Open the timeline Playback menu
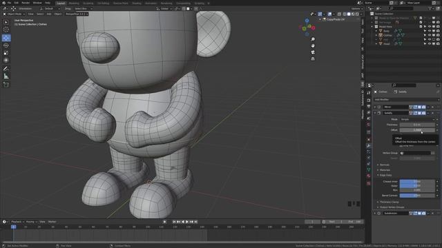The image size is (442, 248). 17,222
